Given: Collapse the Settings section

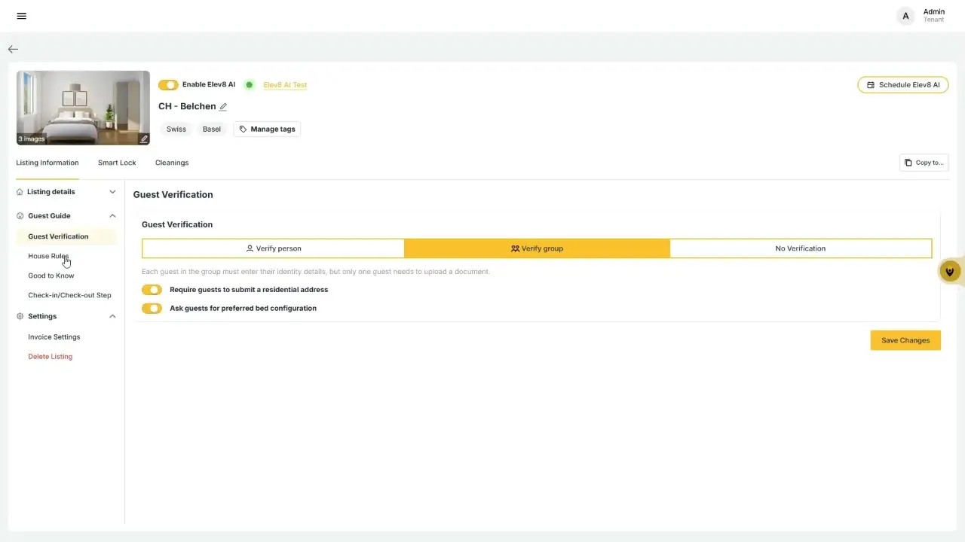Looking at the screenshot, I should pyautogui.click(x=66, y=316).
